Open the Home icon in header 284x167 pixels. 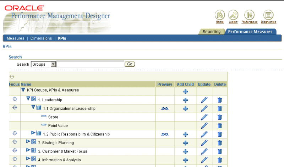click(x=220, y=15)
